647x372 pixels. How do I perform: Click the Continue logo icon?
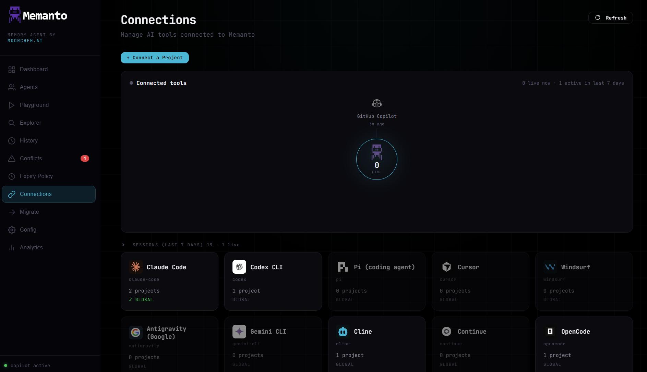pos(447,332)
